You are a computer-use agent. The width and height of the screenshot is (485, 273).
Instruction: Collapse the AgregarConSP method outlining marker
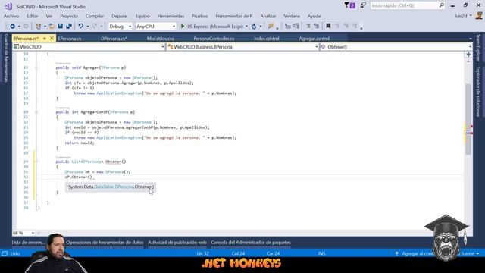click(x=36, y=112)
